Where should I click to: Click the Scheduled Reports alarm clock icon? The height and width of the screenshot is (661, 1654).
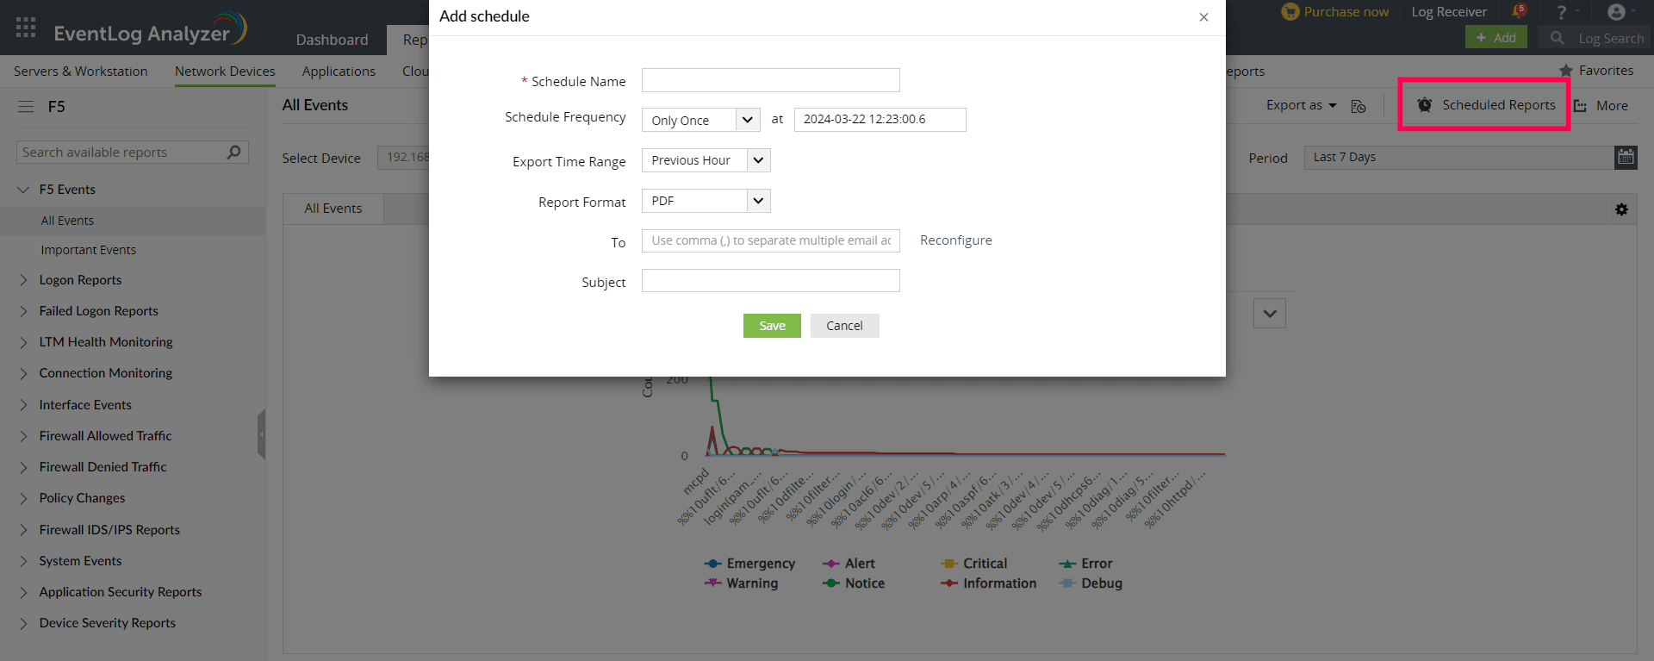[1425, 105]
